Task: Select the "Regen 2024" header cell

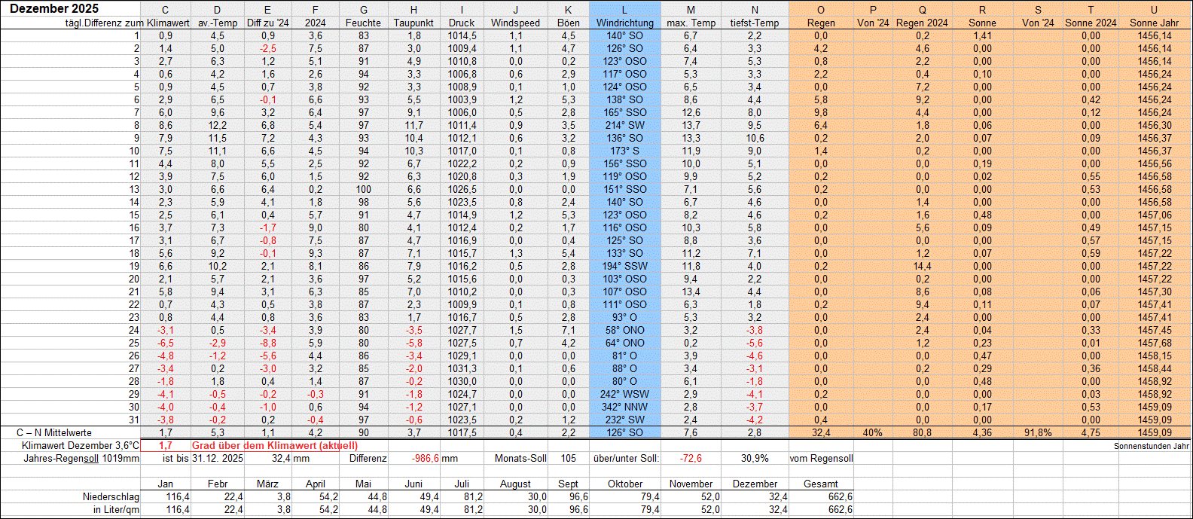Action: point(922,23)
